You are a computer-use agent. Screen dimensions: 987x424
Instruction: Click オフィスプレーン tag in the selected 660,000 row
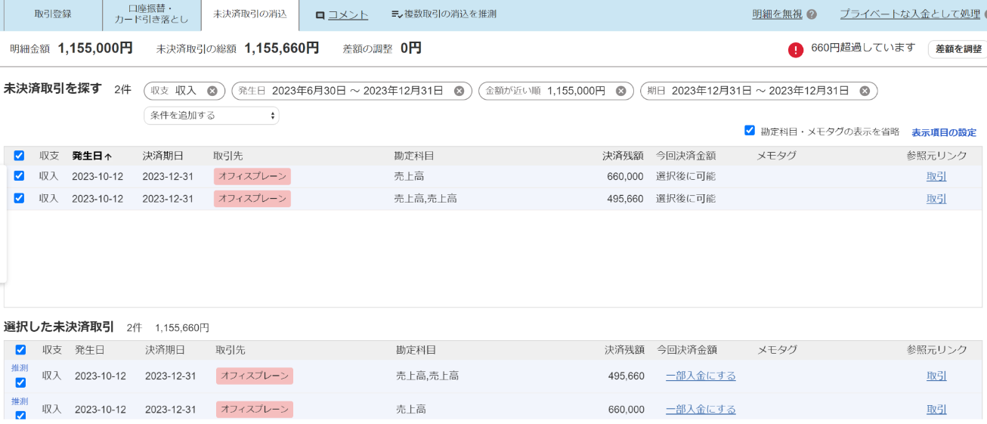pyautogui.click(x=255, y=409)
